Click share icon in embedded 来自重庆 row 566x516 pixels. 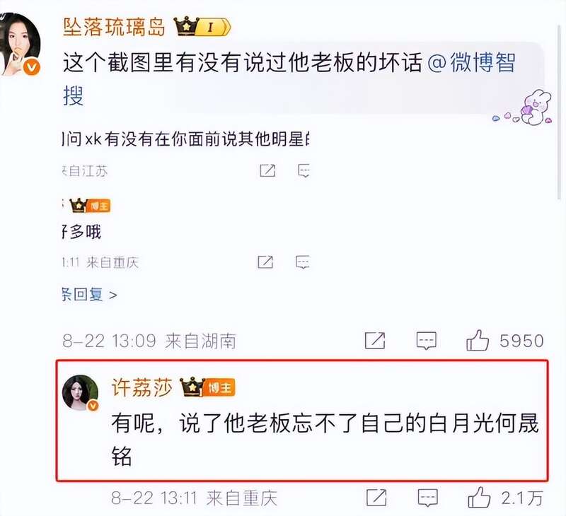[x=265, y=262]
